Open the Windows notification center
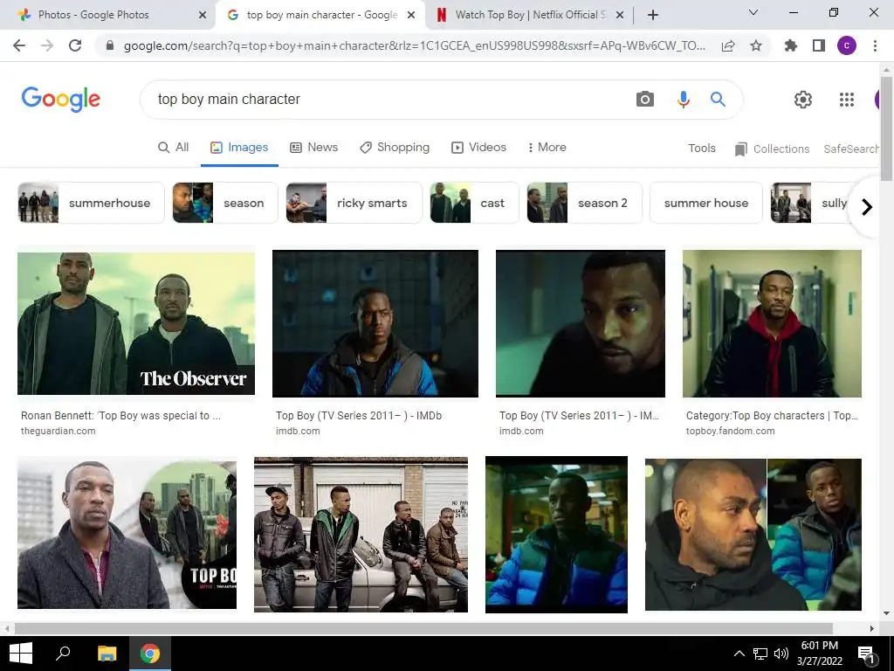The height and width of the screenshot is (671, 894). coord(866,654)
